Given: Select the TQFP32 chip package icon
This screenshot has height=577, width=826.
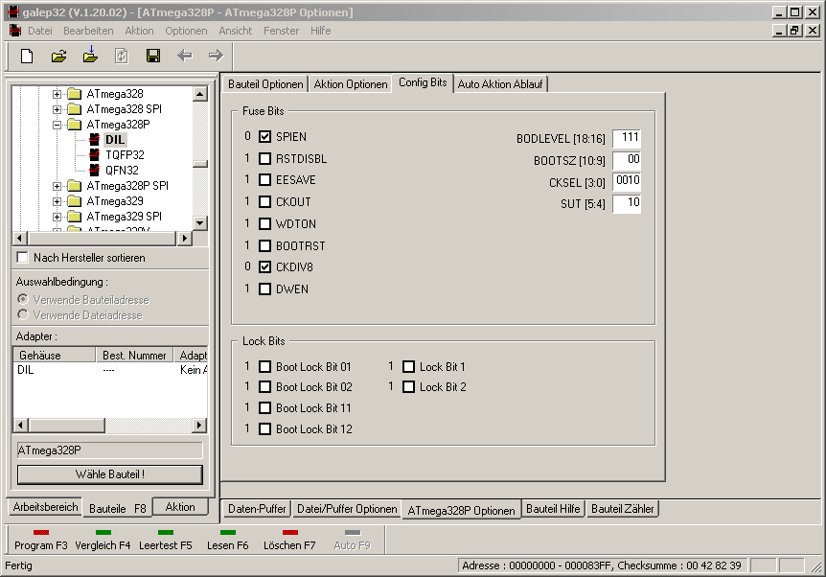Looking at the screenshot, I should coord(94,155).
